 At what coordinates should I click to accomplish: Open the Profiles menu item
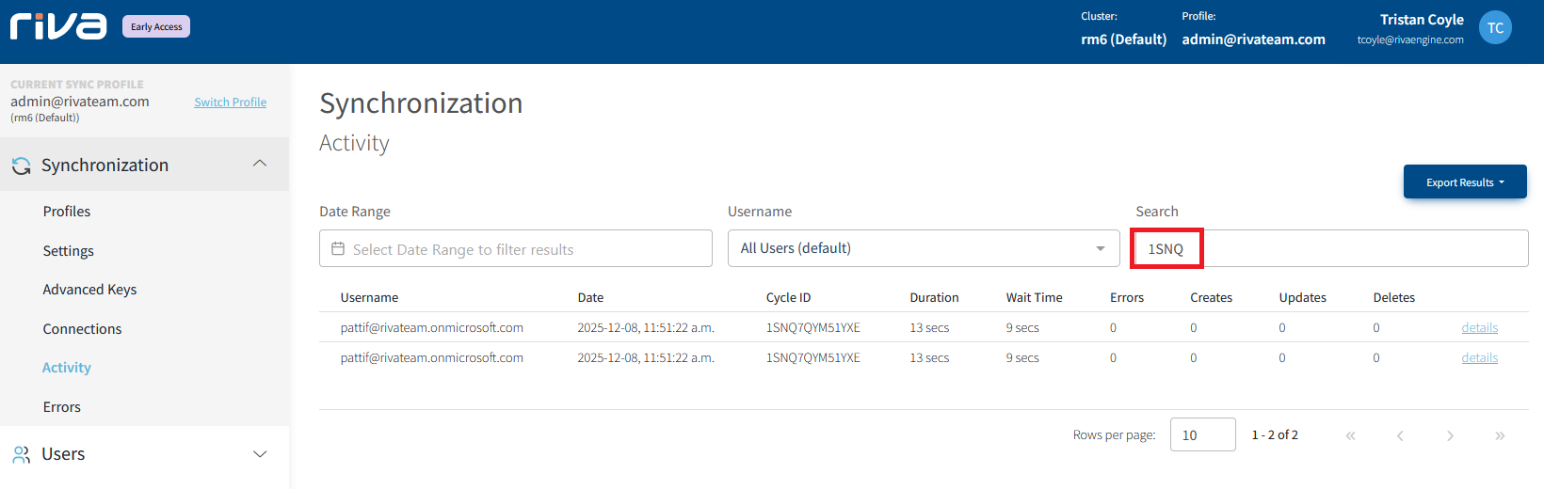point(67,212)
